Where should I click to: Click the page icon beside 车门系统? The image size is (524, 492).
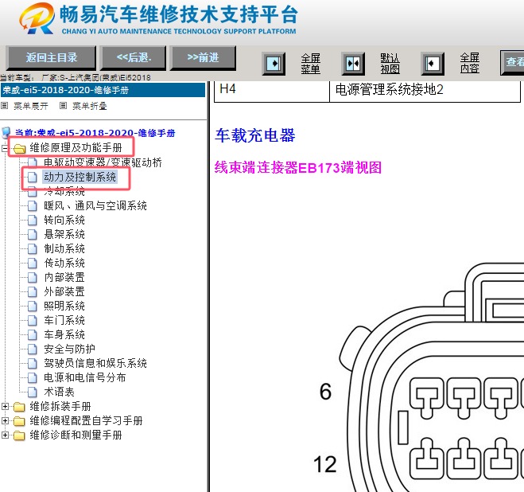(x=32, y=321)
